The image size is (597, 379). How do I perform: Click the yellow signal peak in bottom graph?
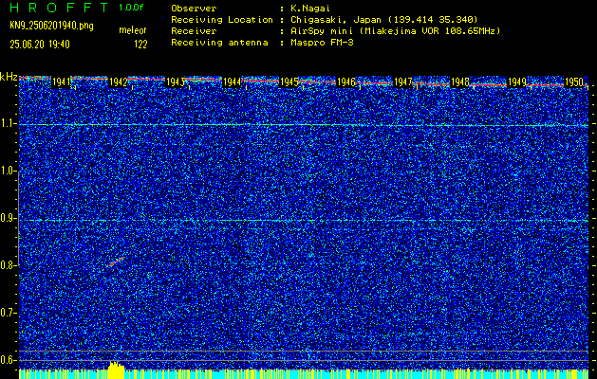[x=117, y=370]
